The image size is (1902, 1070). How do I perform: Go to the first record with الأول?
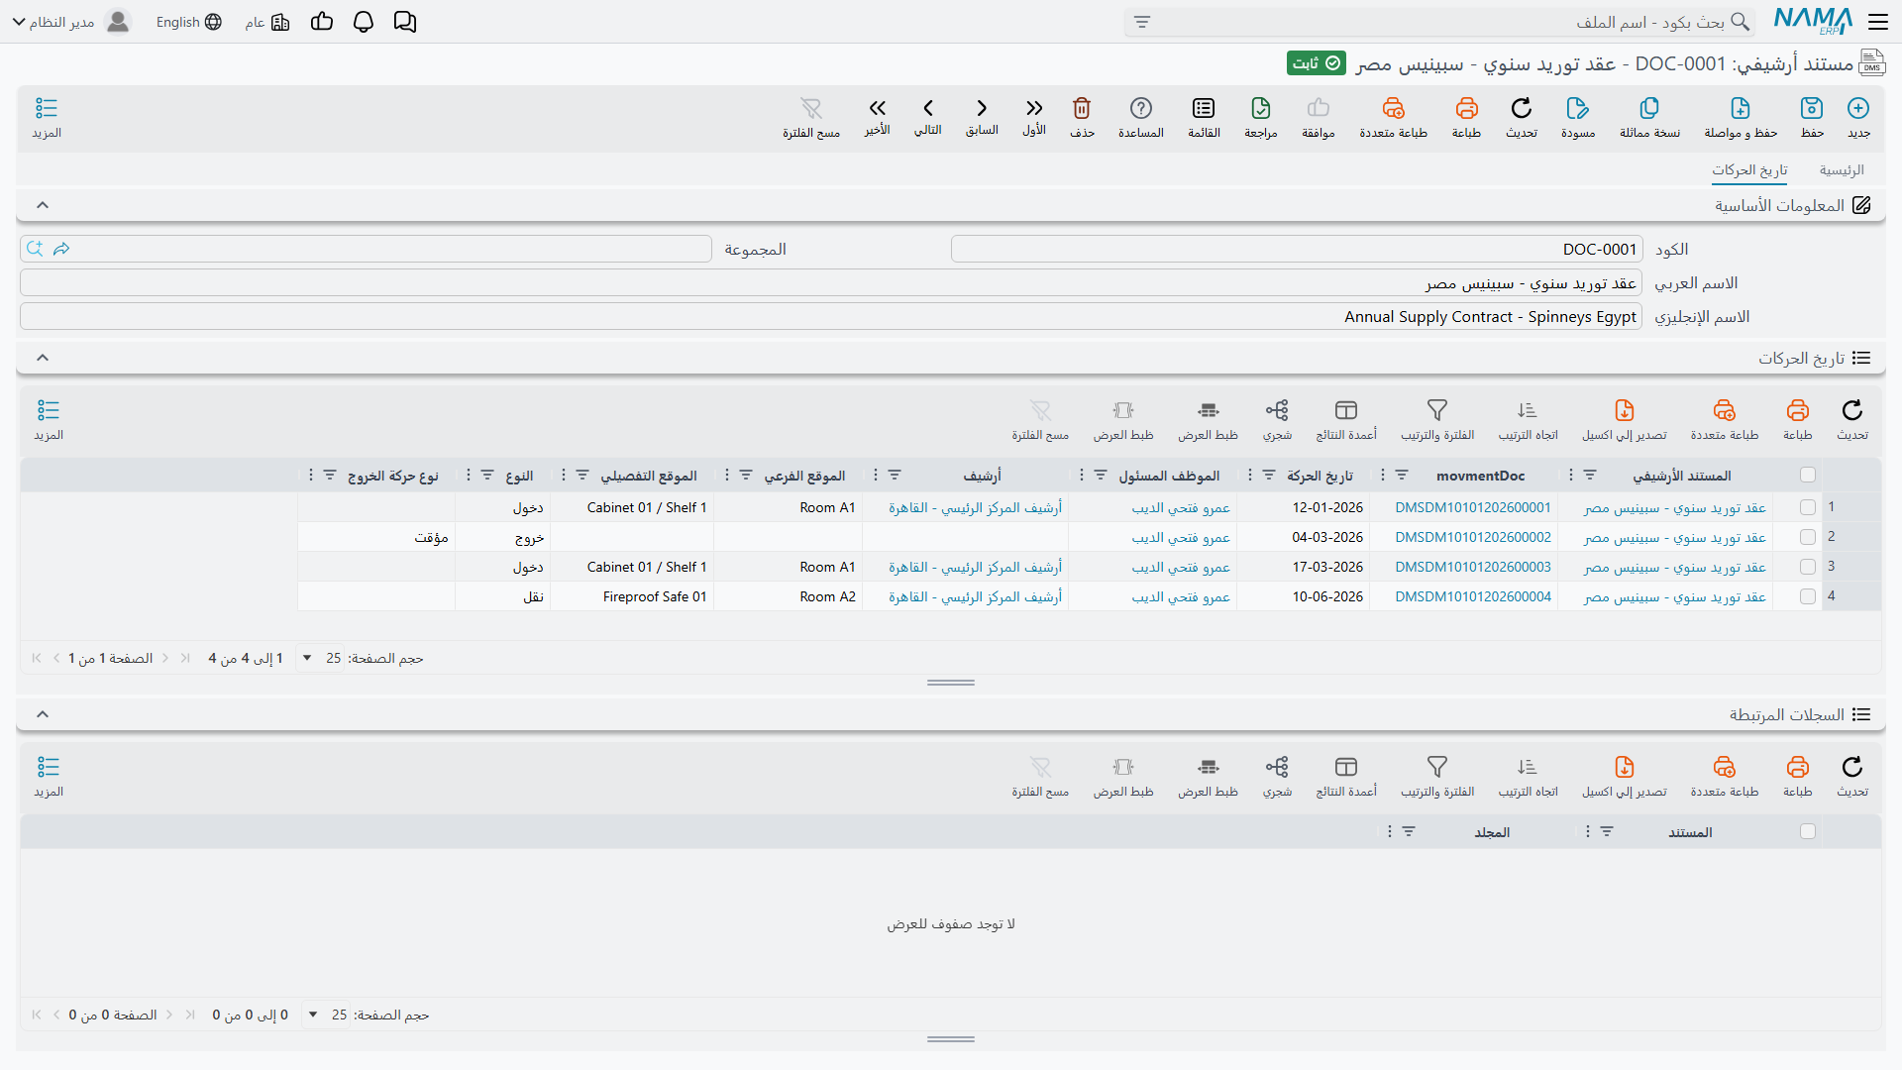[1034, 118]
